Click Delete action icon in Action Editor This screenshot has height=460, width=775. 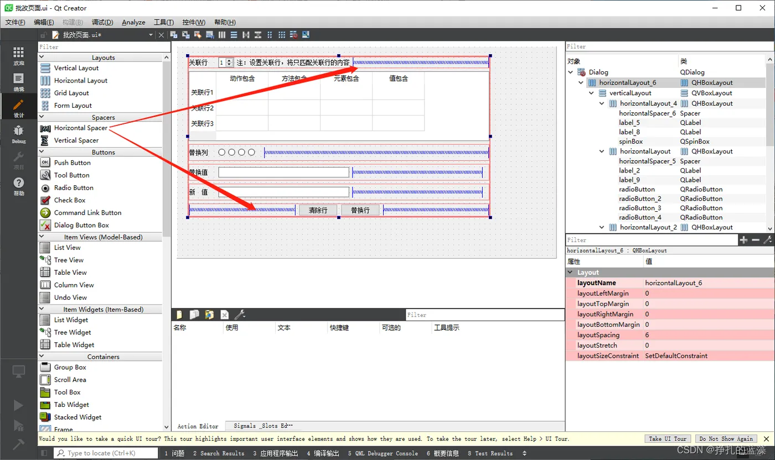coord(224,315)
